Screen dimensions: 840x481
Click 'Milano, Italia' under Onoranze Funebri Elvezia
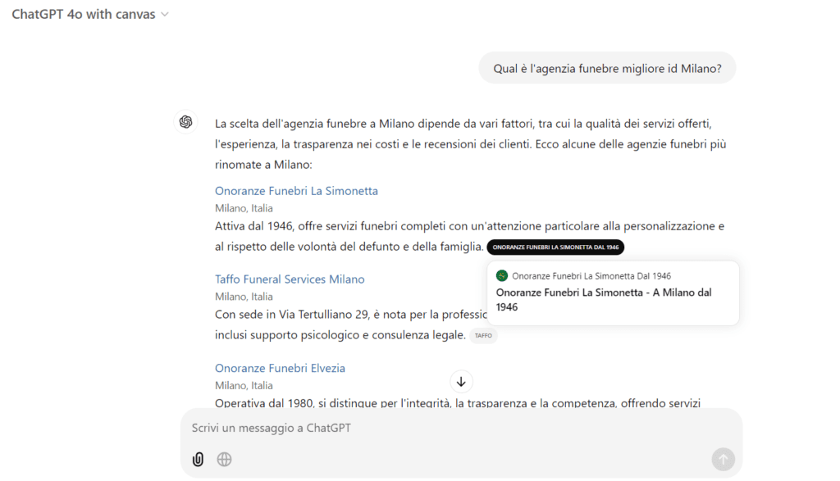click(244, 385)
